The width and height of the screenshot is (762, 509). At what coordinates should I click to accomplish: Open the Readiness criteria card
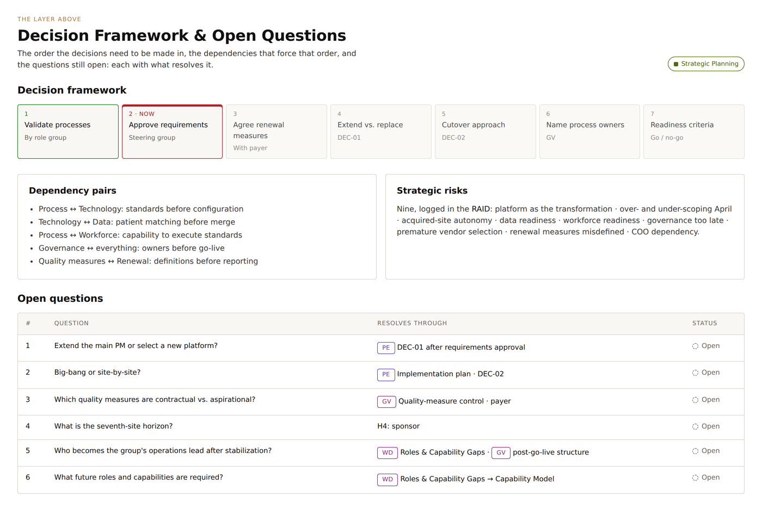click(694, 132)
